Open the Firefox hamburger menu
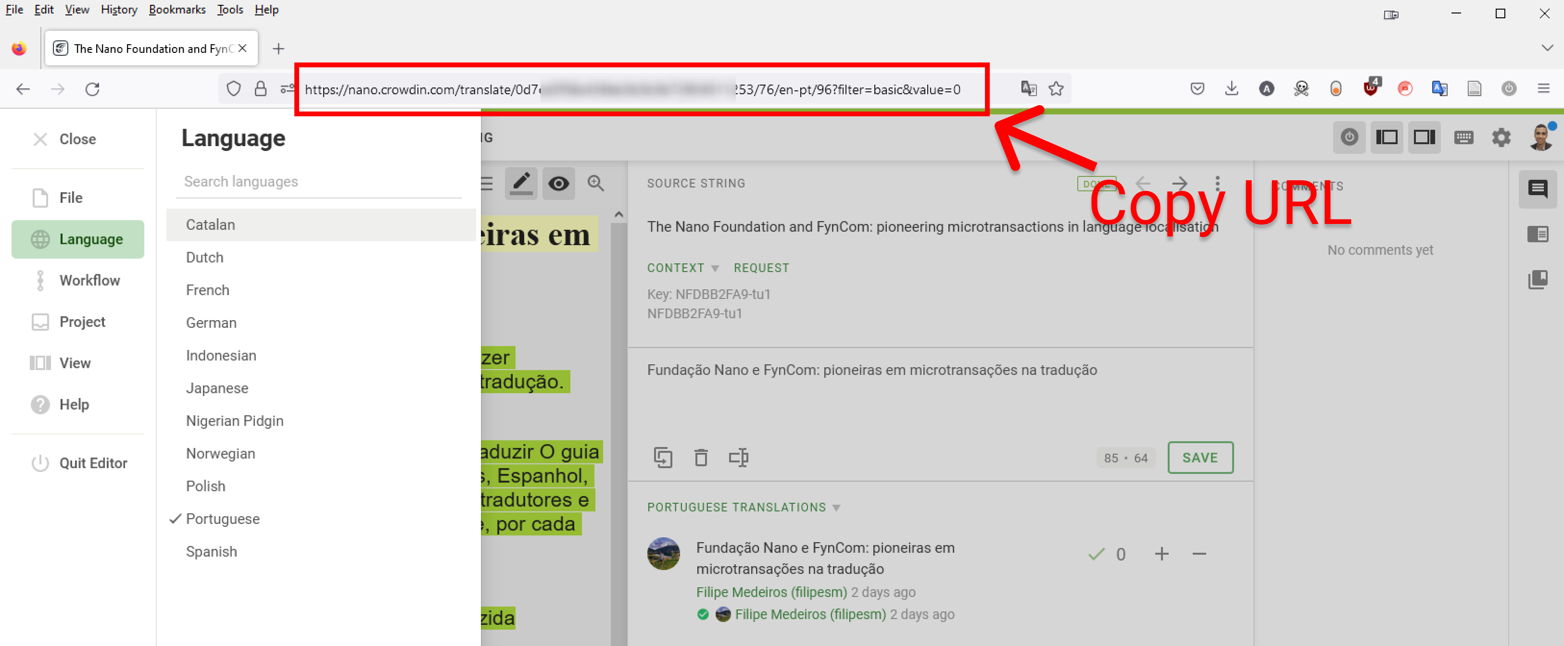The image size is (1564, 646). pos(1543,89)
